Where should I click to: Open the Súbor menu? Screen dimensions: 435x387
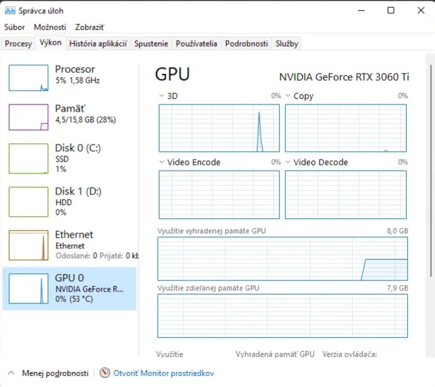pos(14,28)
